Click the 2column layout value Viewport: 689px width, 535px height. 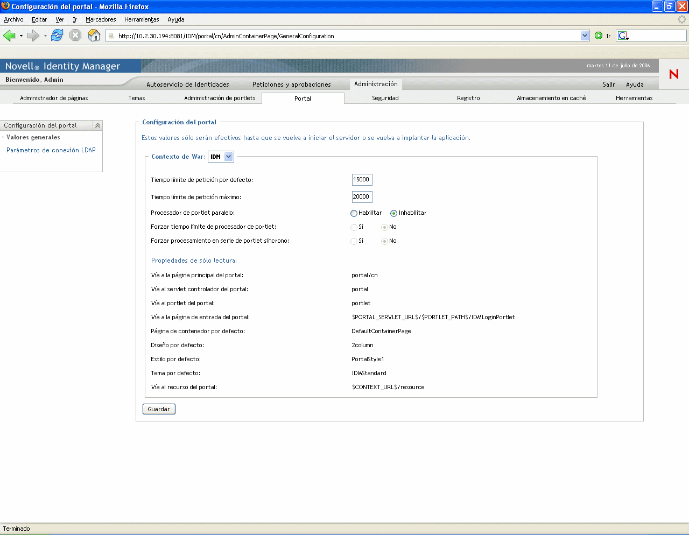[x=362, y=345]
